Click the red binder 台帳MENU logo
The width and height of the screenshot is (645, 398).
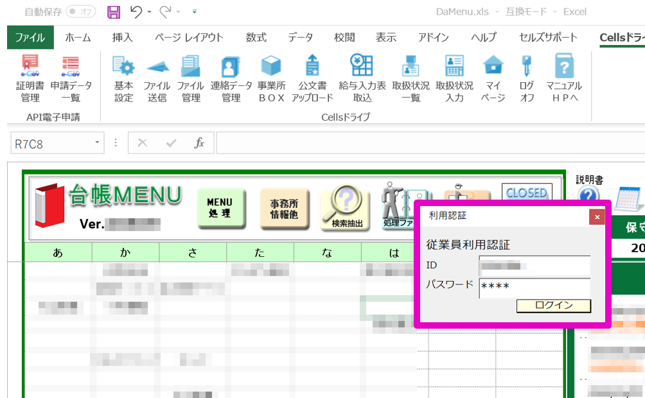(49, 205)
